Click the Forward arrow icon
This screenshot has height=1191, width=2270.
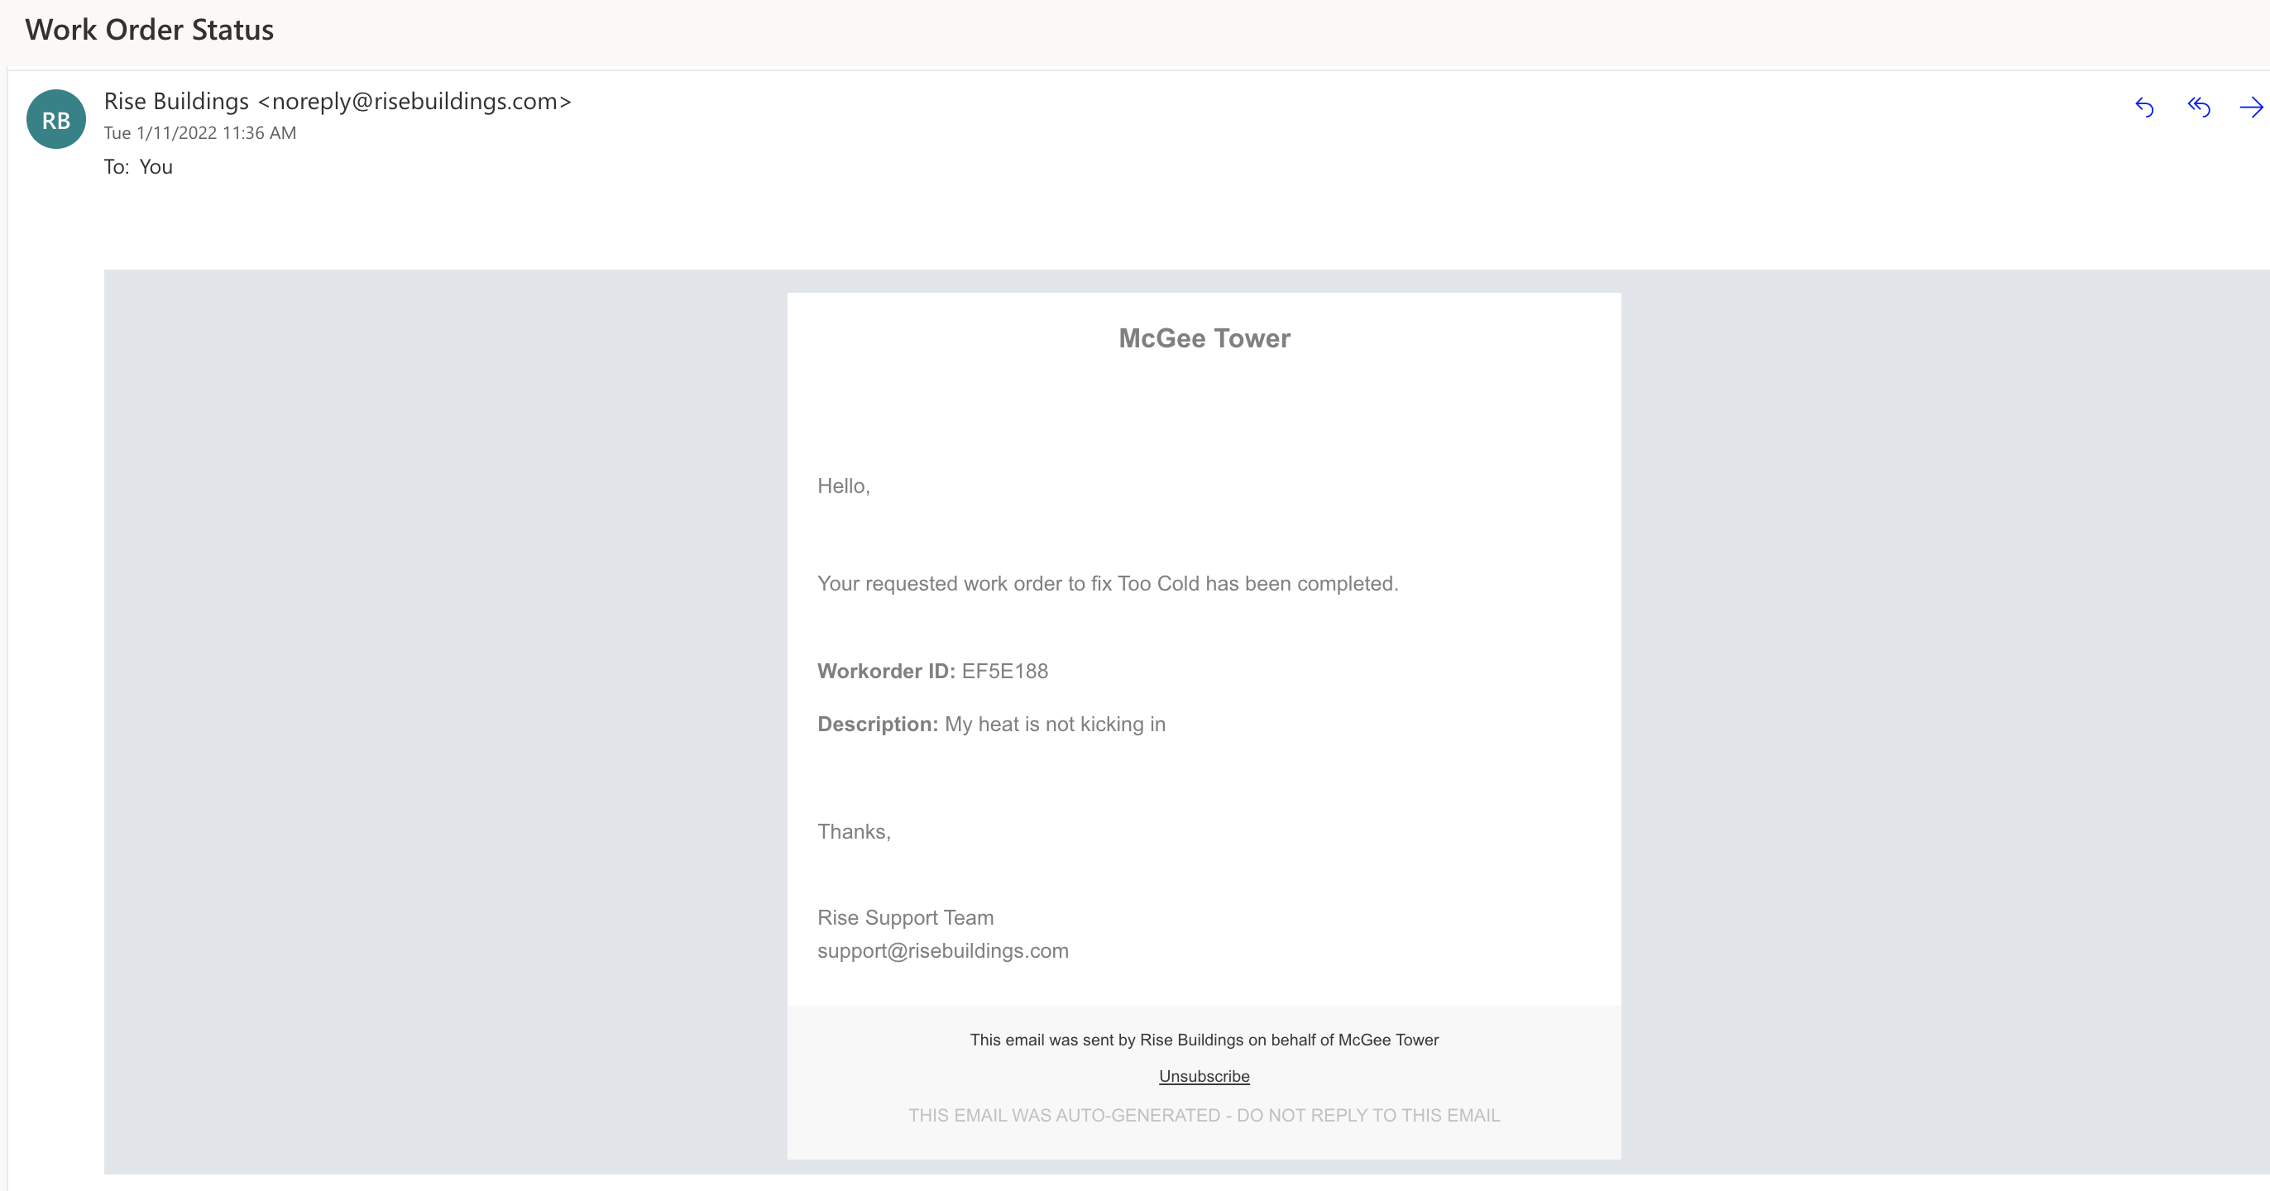click(2251, 108)
